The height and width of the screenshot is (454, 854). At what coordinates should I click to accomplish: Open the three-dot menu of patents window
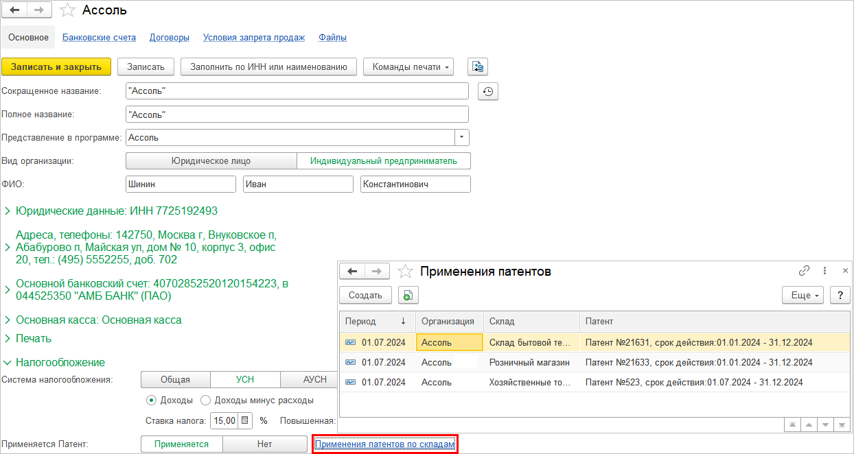click(824, 271)
